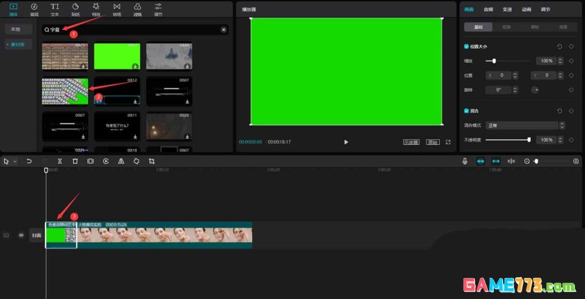Uncheck the 位置大小 checkbox
Screen dimensions: 585x299
click(467, 46)
